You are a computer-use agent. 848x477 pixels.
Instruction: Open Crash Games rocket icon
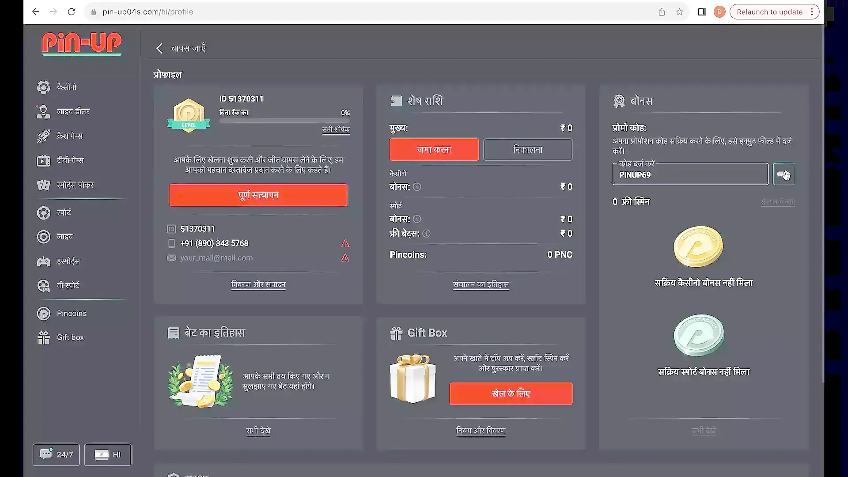pos(43,136)
